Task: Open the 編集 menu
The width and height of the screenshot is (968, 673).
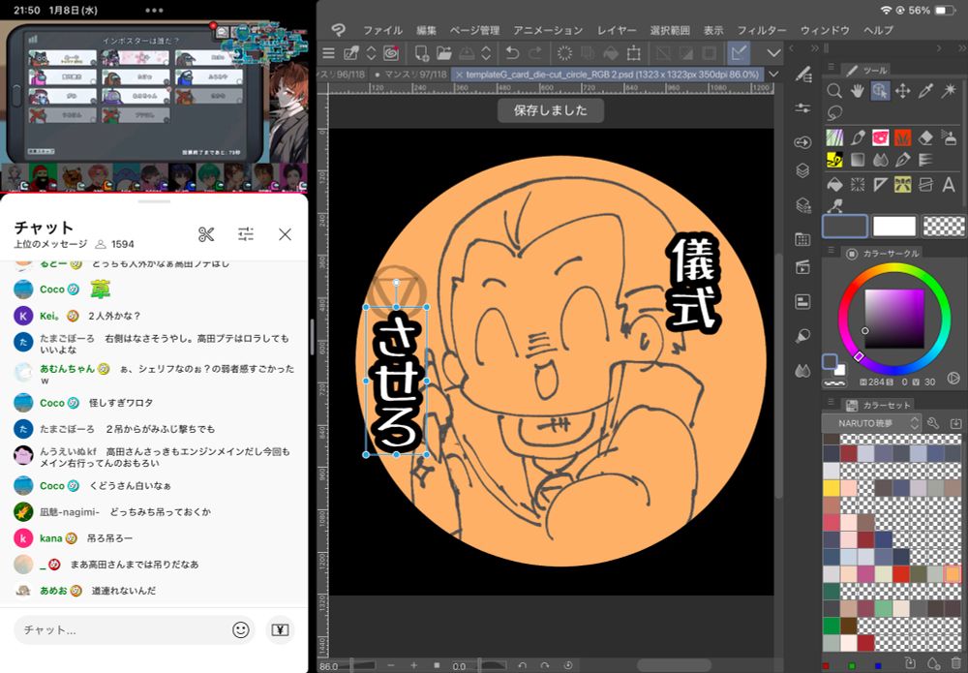Action: (x=426, y=30)
